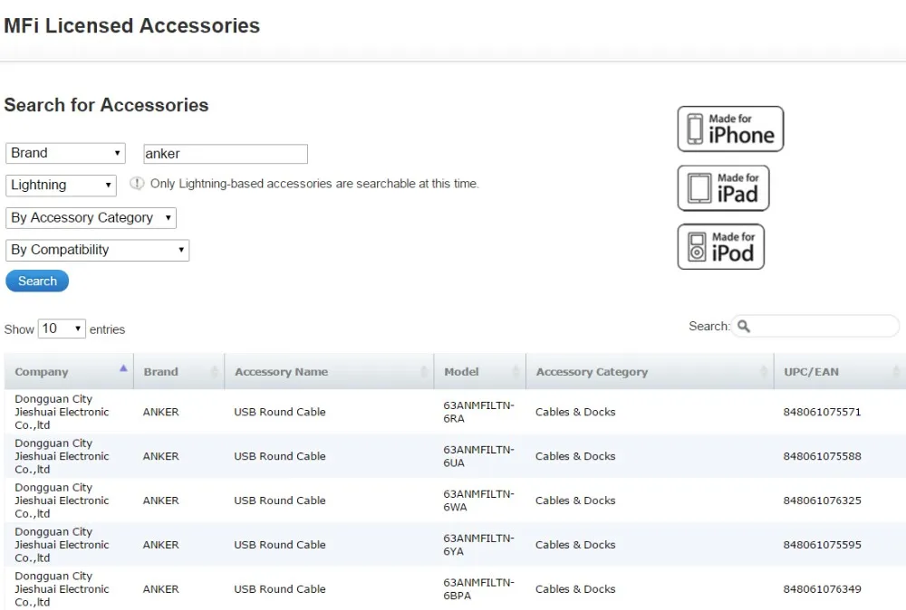Select model cell 63ANMFILTN-6BPA
Screen dimensions: 906x610
coord(478,588)
